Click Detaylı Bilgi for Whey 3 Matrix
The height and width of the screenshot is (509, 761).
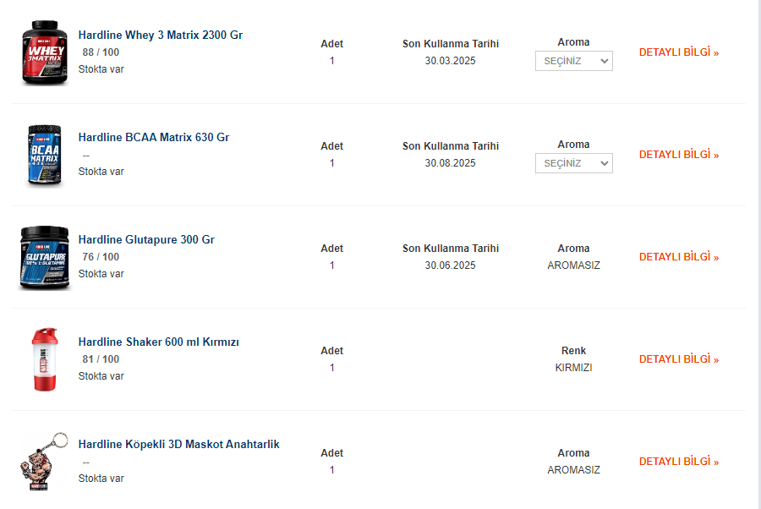[678, 52]
